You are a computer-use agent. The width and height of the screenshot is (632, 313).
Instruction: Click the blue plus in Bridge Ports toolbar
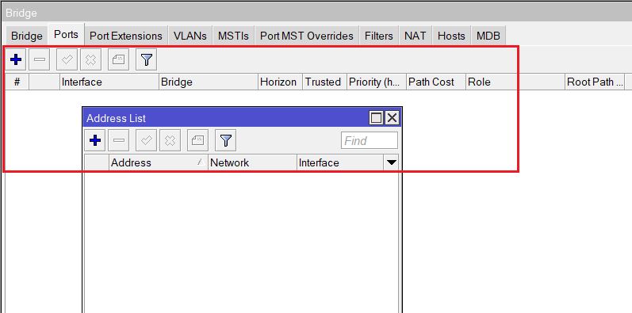16,60
